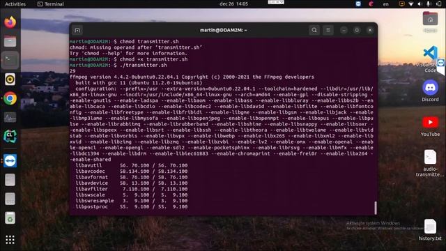Viewport: 446px width, 251px height.
Task: Launch Firefox from the dock
Action: click(x=10, y=22)
